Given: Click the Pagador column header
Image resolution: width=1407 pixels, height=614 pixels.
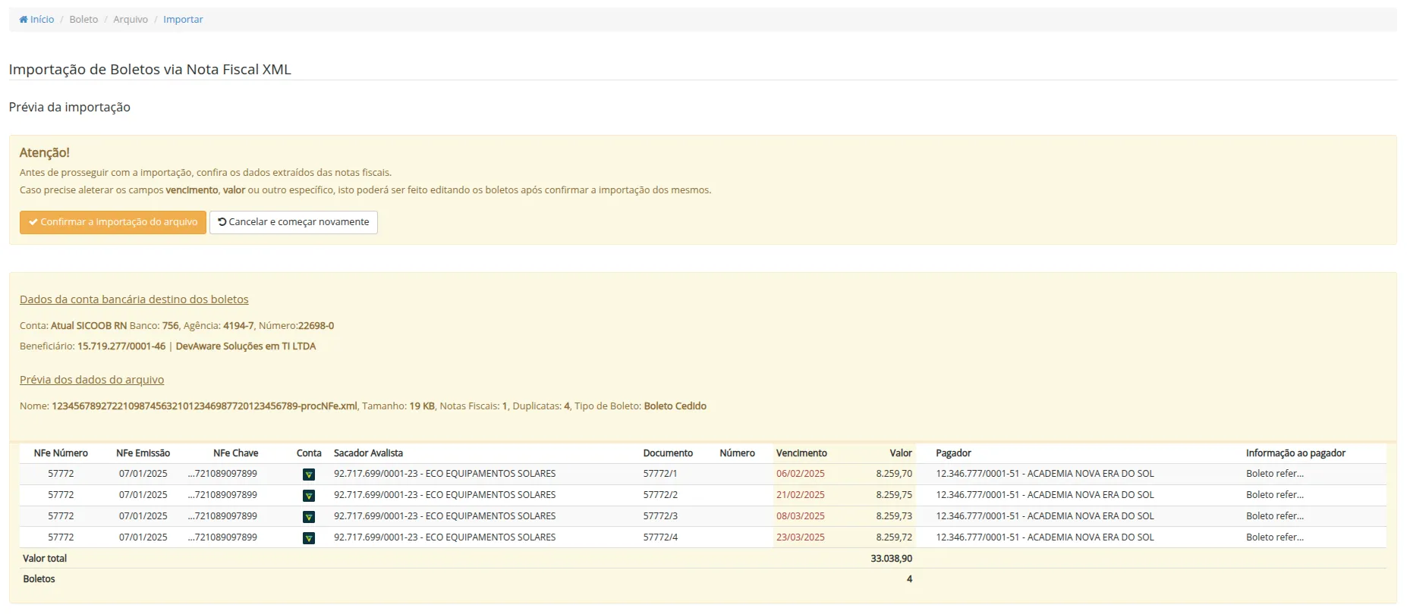Looking at the screenshot, I should [x=953, y=453].
